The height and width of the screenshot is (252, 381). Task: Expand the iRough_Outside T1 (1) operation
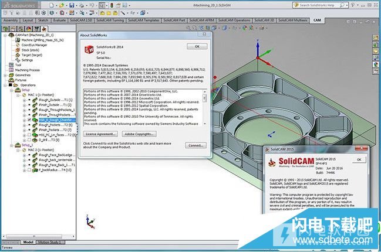(24, 100)
